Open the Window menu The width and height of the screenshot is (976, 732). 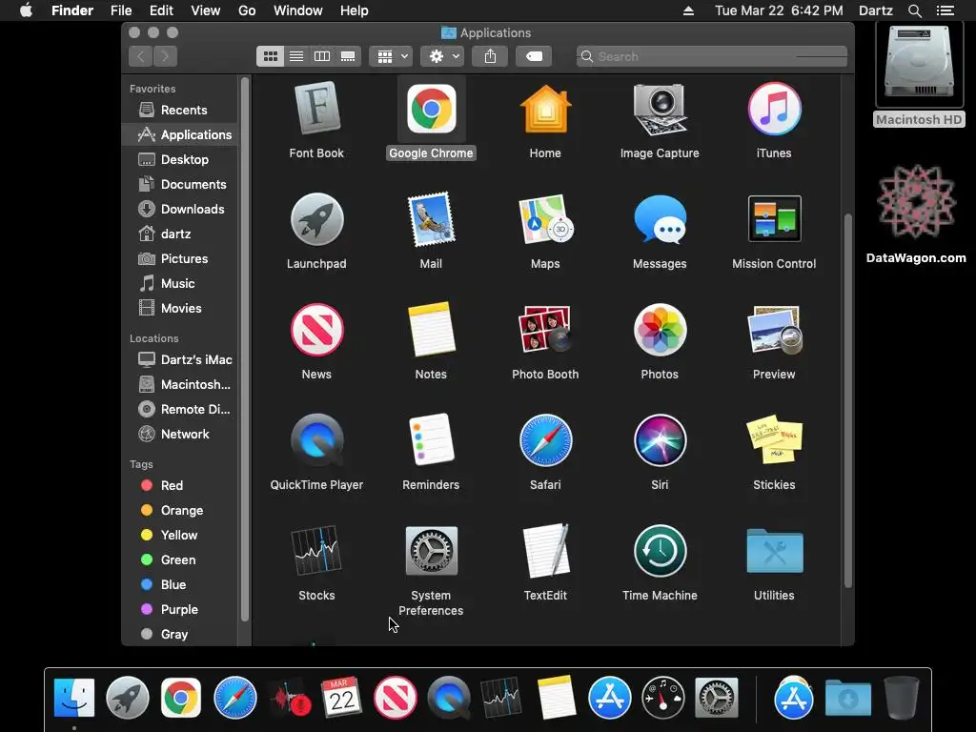coord(298,10)
